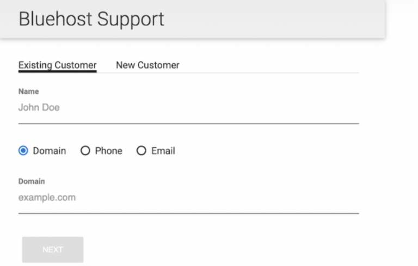Screen dimensions: 418x266
Task: Click the 'example.com' placeholder text
Action: pos(47,197)
